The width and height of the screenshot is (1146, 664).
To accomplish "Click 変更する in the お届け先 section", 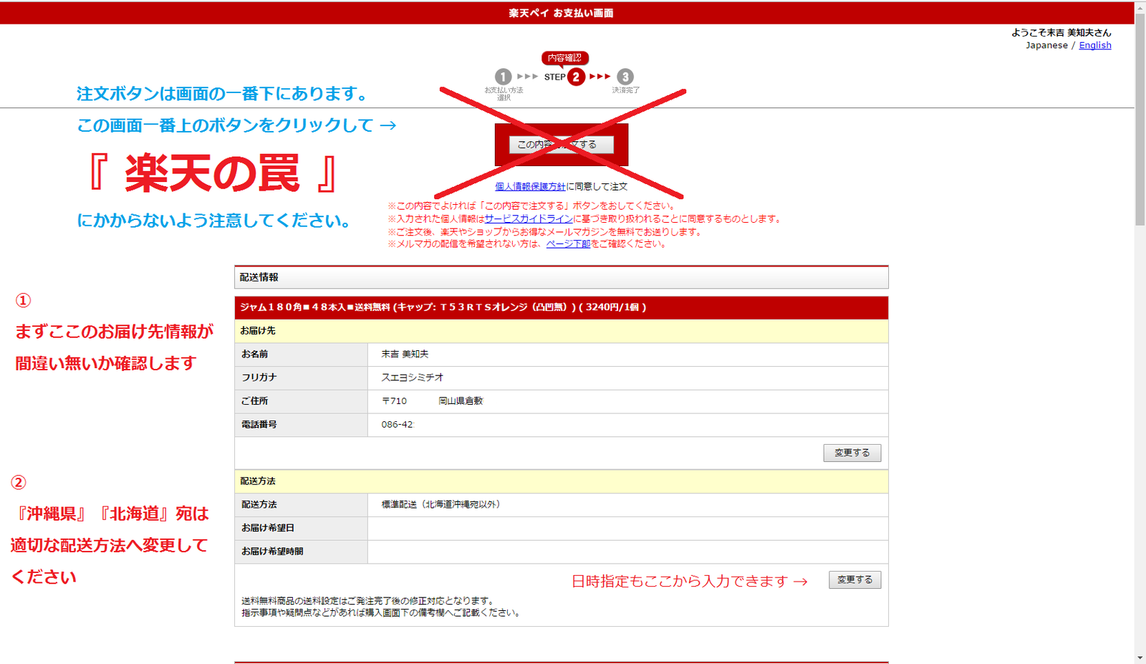I will tap(852, 453).
